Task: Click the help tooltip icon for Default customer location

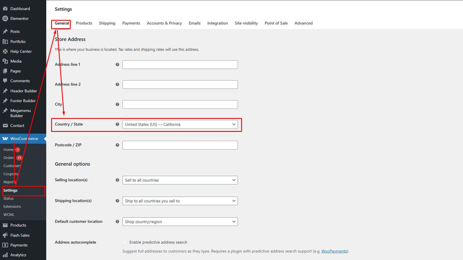Action: coord(117,222)
